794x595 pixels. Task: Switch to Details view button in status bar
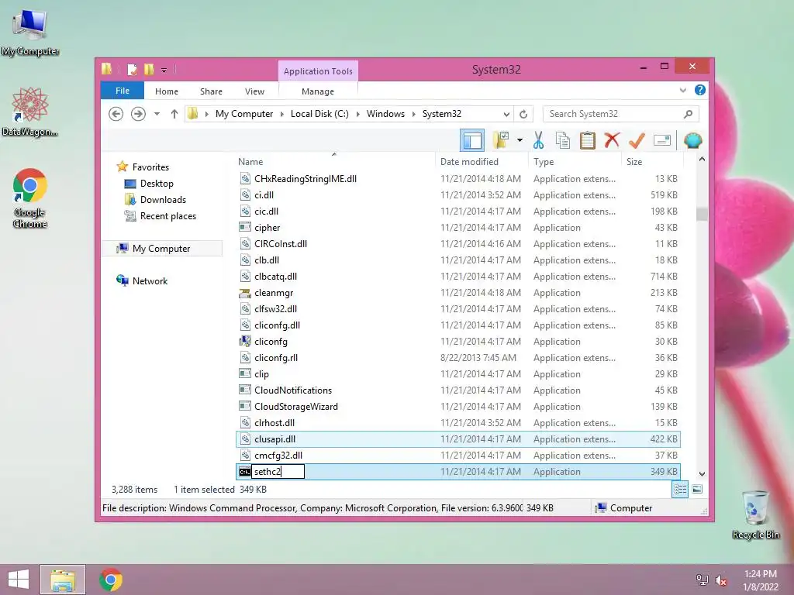[680, 490]
